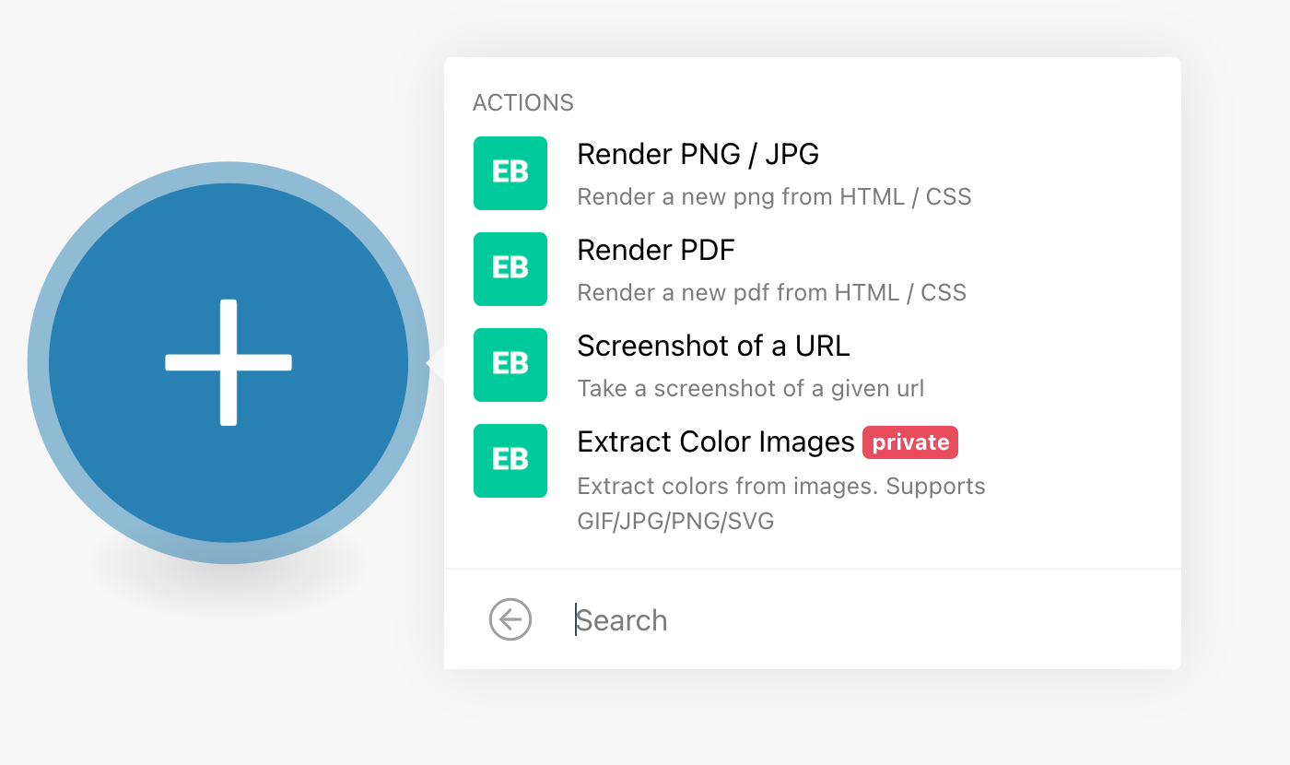Click the 'GIF/JPG/PNG/SVG' formats text
Viewport: 1290px width, 765px height.
[675, 522]
